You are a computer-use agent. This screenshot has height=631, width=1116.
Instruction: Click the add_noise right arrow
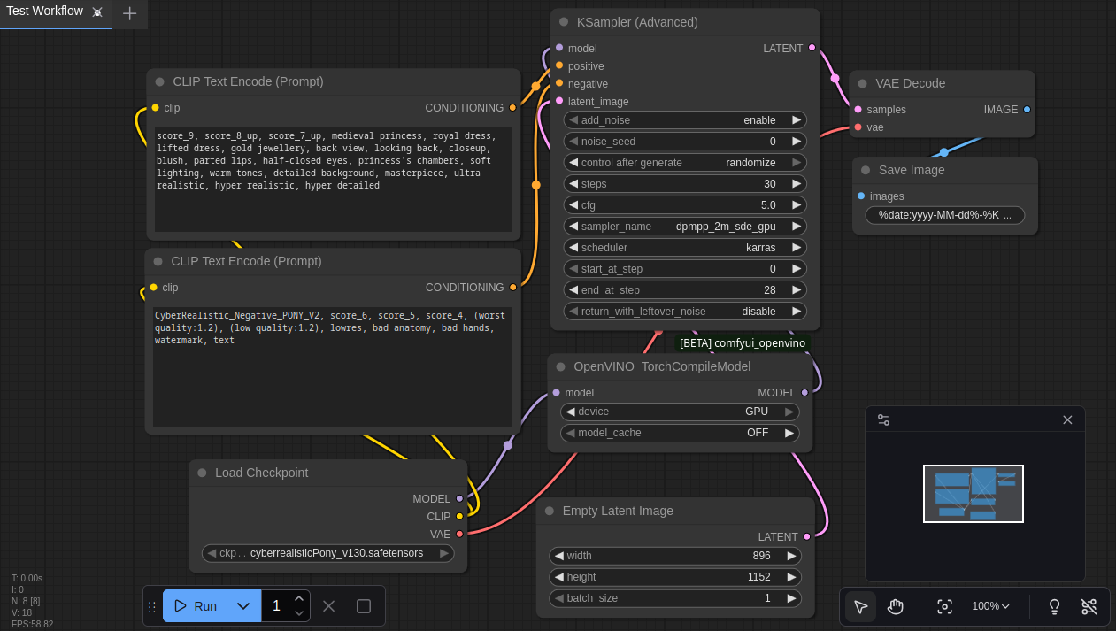[x=797, y=119]
